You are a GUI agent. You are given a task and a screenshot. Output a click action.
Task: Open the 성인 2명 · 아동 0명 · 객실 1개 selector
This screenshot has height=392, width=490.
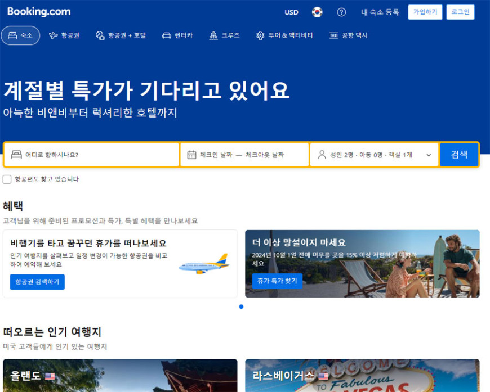[375, 155]
